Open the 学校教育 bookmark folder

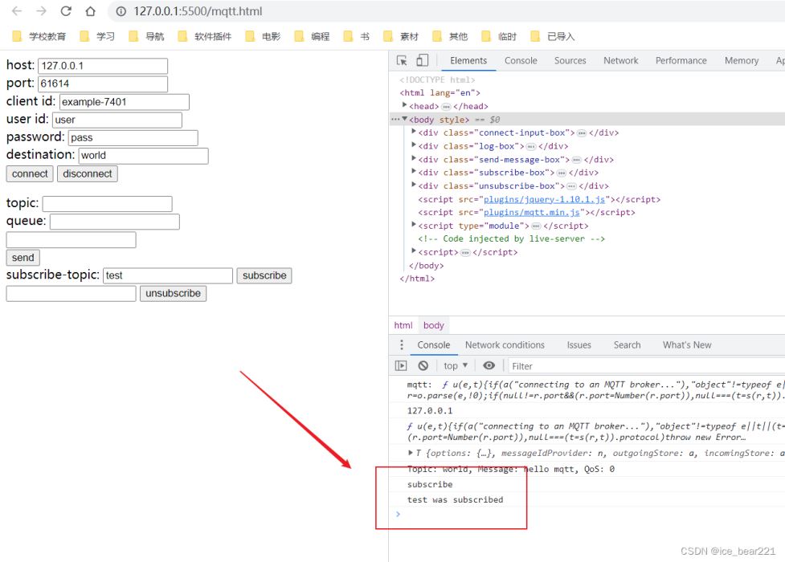tap(39, 36)
